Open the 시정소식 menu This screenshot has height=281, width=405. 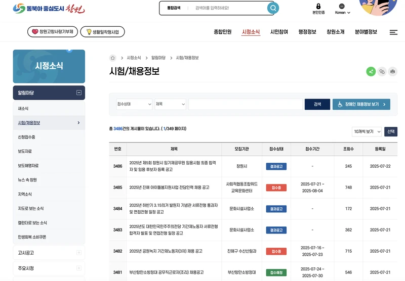pos(251,32)
